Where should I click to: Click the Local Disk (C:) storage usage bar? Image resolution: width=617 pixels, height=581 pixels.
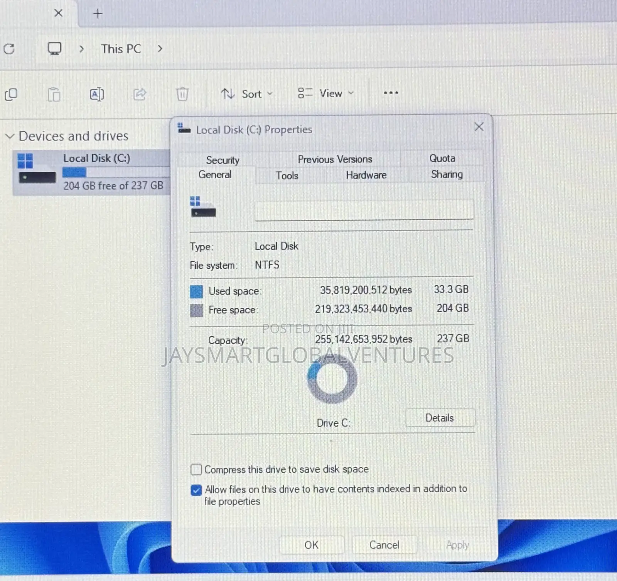point(116,172)
